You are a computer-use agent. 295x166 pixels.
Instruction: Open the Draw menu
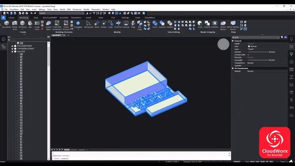point(55,9)
